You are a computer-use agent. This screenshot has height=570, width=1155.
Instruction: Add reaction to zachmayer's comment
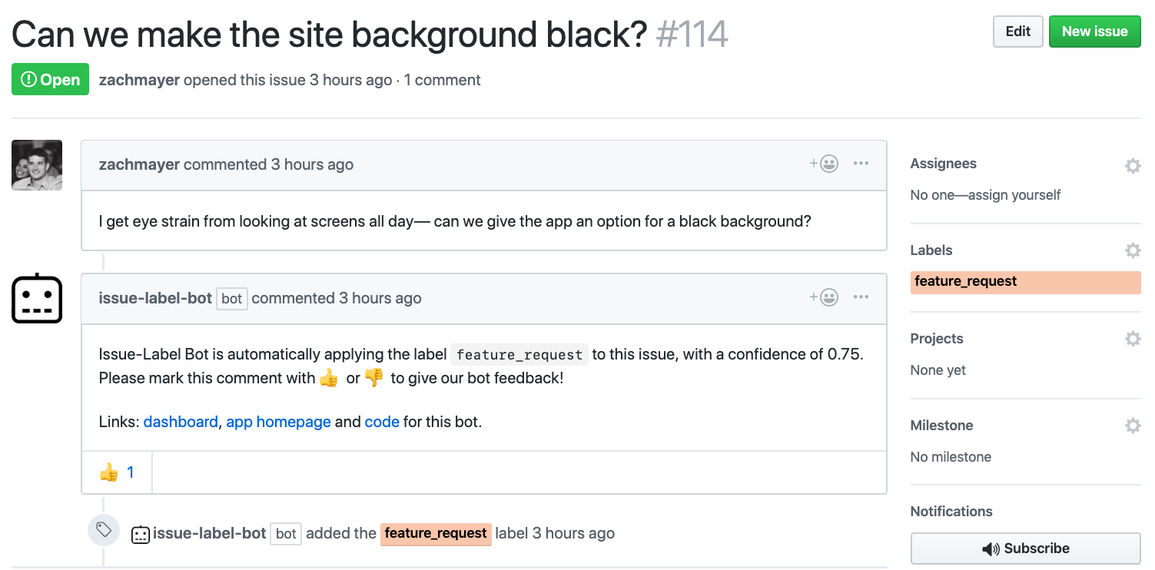click(824, 164)
